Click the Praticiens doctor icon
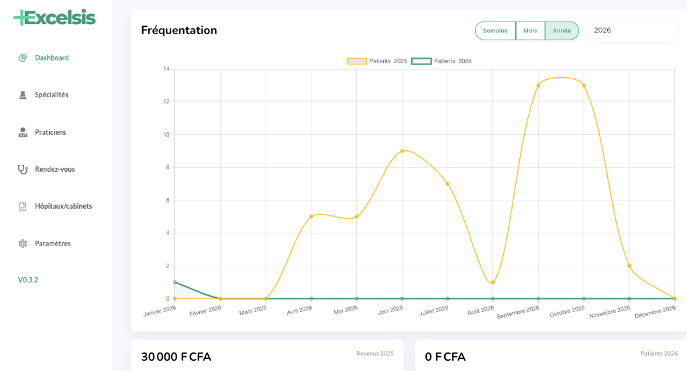Viewport: 687px width, 371px height. click(23, 132)
